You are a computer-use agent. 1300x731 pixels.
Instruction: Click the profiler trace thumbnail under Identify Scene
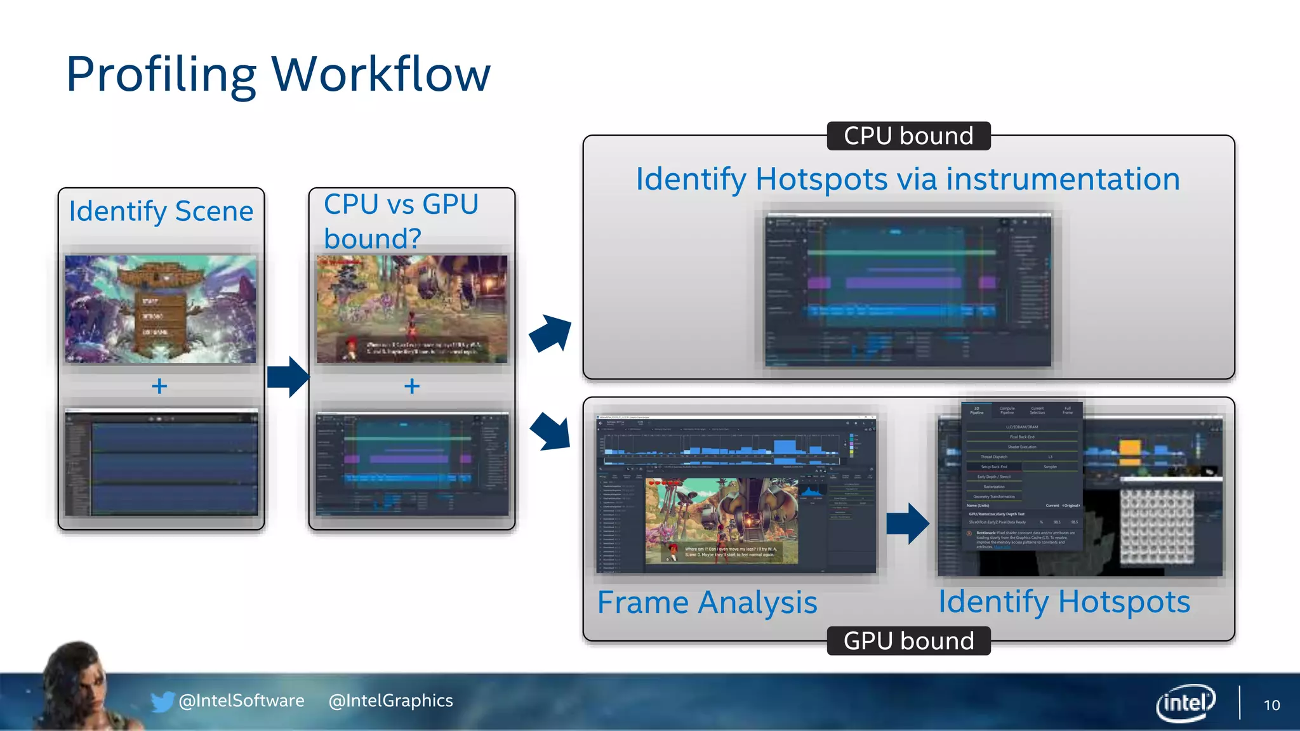click(x=161, y=463)
